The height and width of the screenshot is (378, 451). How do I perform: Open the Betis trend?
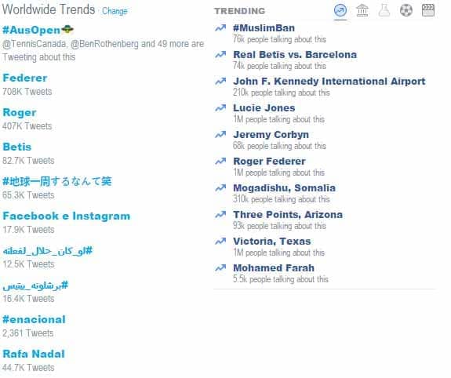(17, 147)
